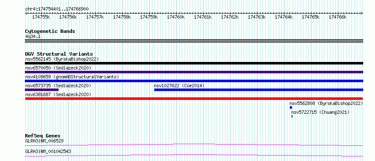Click the 4q34.1 band label
This screenshot has height=161, width=375.
coord(33,36)
